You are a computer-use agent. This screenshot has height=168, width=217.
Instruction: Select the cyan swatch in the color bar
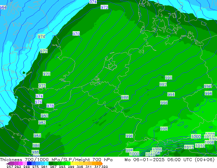click(47, 164)
